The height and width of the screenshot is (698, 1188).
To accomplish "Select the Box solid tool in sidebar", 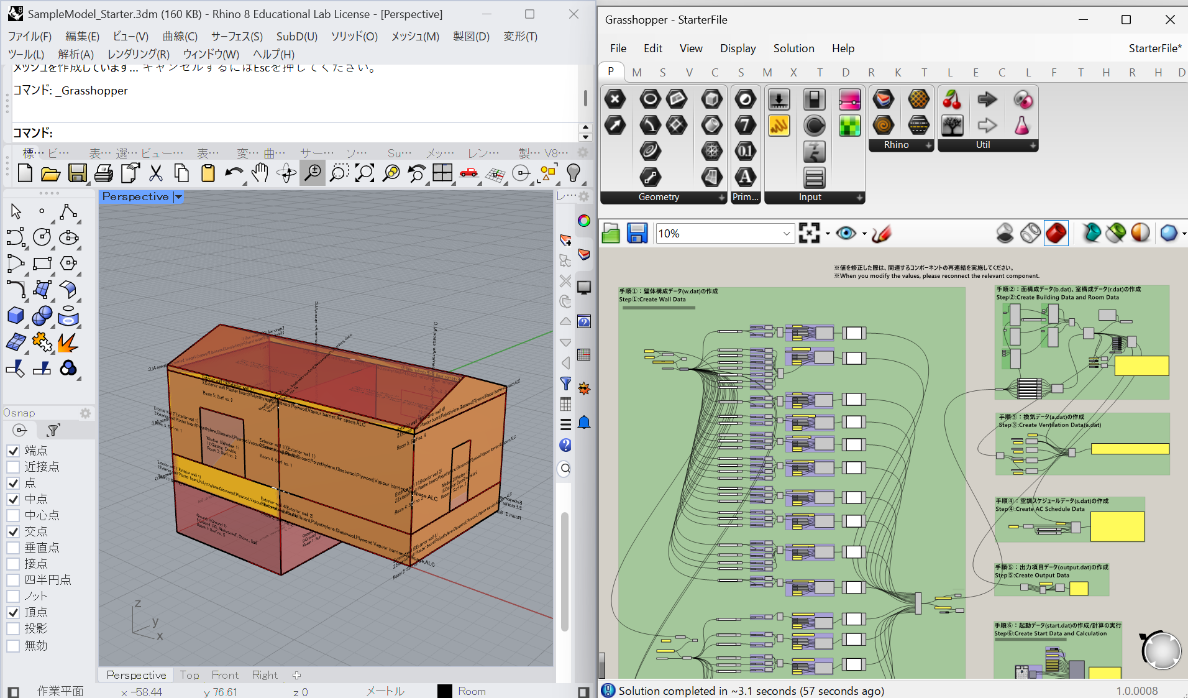I will pyautogui.click(x=16, y=316).
